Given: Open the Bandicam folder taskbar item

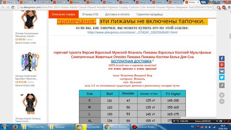Looking at the screenshot, I should pos(61,127).
